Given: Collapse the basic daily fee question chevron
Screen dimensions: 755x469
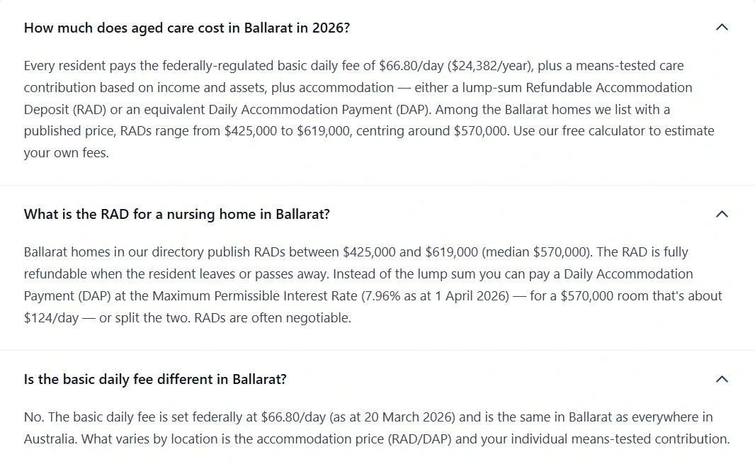Looking at the screenshot, I should tap(722, 380).
